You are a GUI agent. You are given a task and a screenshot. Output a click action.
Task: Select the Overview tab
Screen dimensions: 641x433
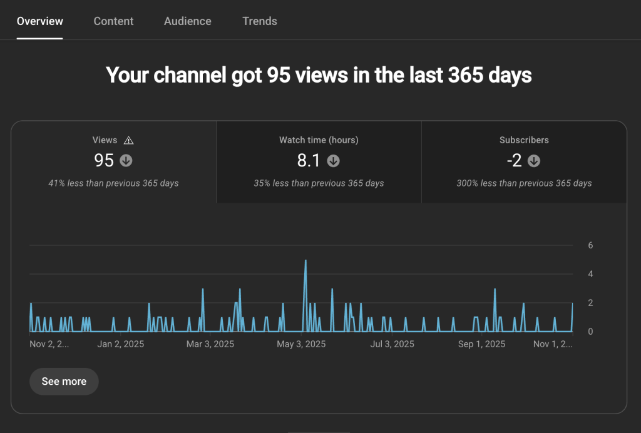(x=39, y=21)
